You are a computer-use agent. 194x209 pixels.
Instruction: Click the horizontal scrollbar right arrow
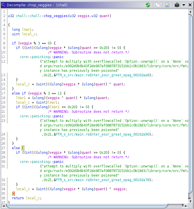click(x=186, y=206)
